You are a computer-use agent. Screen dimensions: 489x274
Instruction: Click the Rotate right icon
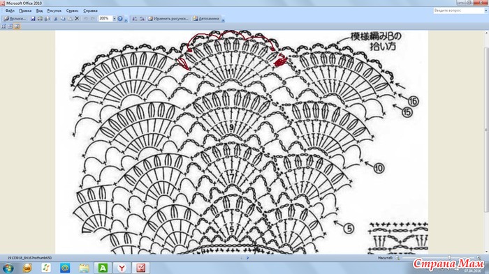[x=142, y=19]
